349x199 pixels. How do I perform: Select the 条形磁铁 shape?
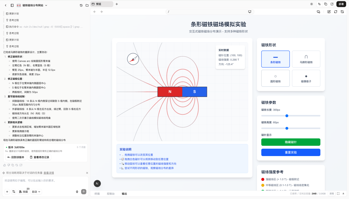[x=275, y=59]
